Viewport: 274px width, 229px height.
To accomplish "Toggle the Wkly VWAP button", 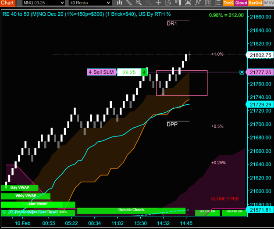I will (x=26, y=196).
